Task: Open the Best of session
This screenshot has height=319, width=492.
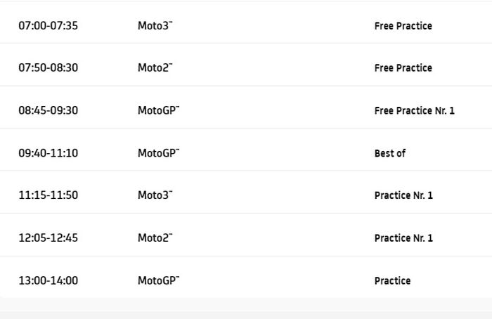Action: 389,153
